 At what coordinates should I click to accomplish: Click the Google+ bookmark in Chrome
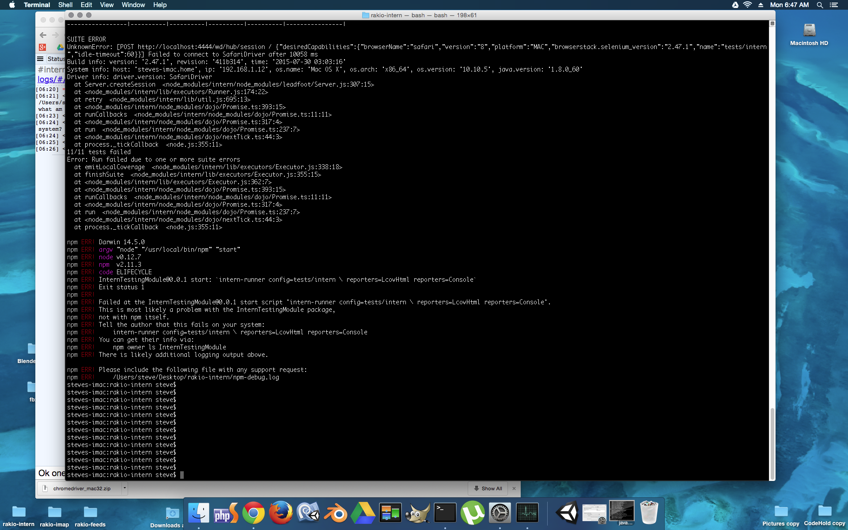pos(42,47)
